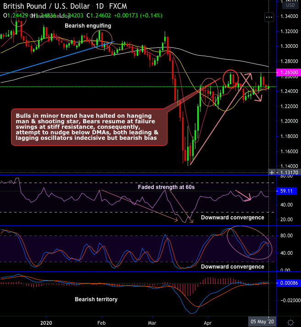Click the plus icon beside 1.13170
Screen dimensions: 301x327
pyautogui.click(x=272, y=172)
